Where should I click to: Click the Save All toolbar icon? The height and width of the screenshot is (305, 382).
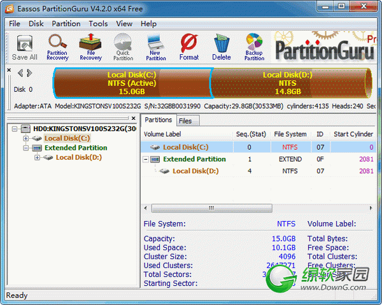tap(25, 47)
